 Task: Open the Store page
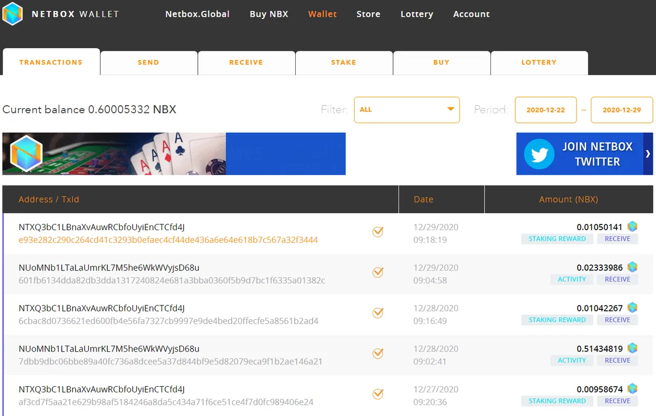pyautogui.click(x=368, y=14)
